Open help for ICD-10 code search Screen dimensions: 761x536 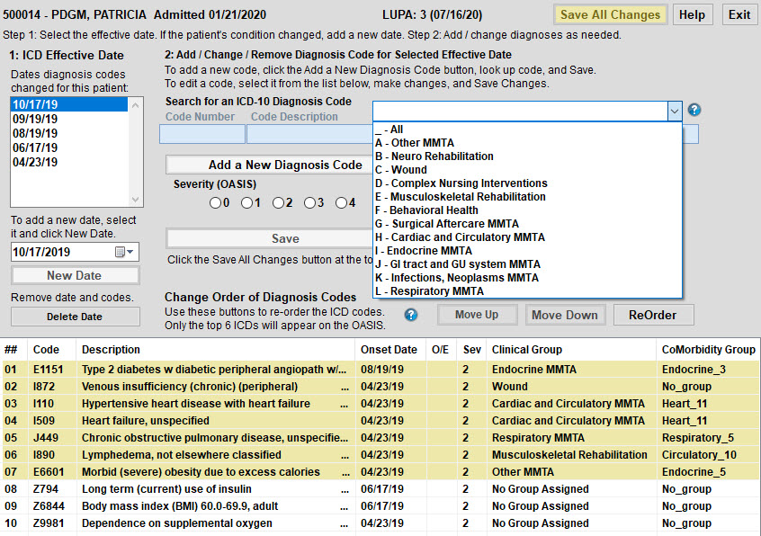coord(694,110)
